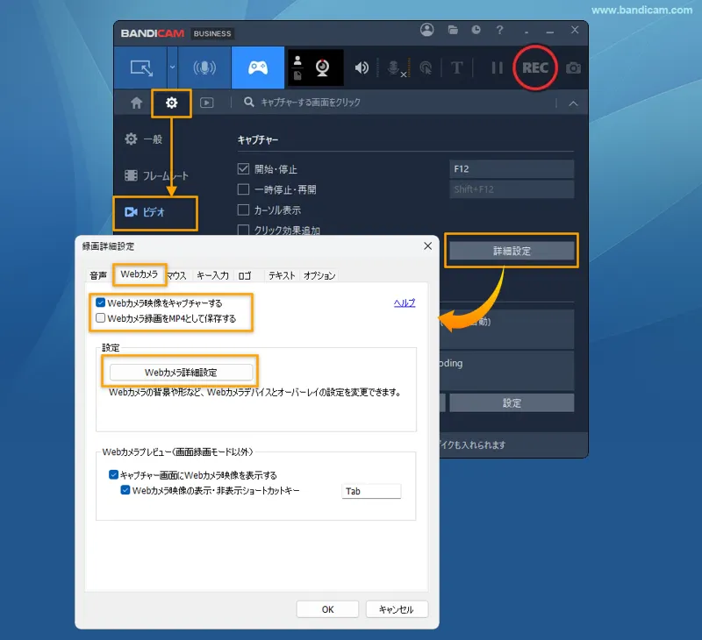The height and width of the screenshot is (640, 702).
Task: Toggle mouse click effect icon
Action: 426,68
